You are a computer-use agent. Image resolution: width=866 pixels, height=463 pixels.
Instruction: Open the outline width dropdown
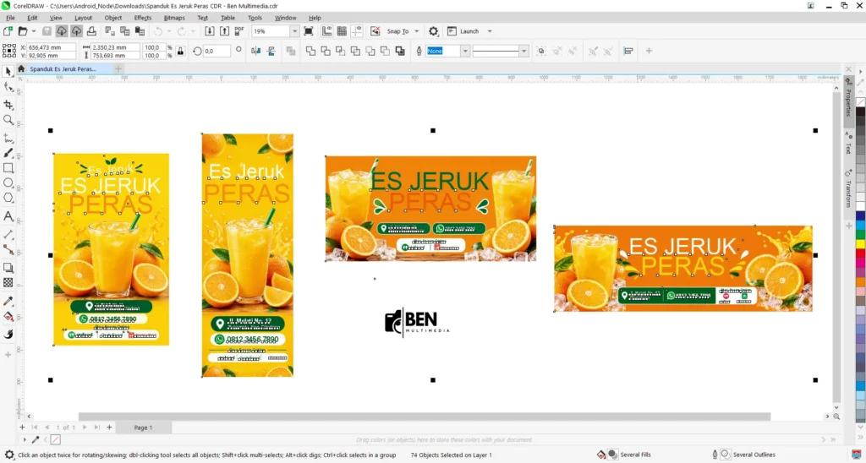[465, 51]
